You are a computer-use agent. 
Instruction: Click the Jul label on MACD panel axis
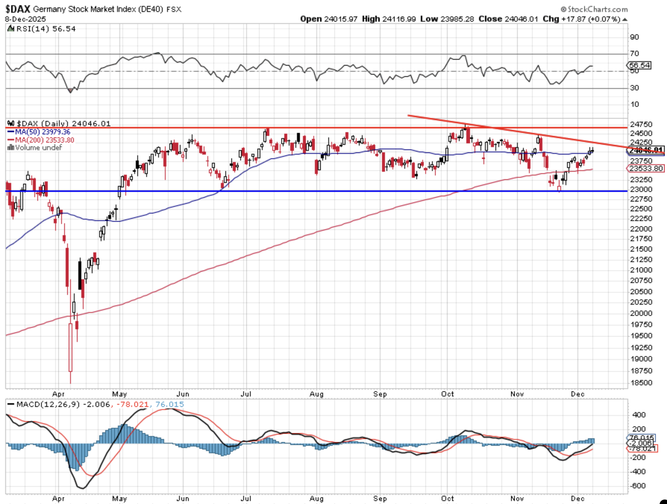[x=246, y=498]
